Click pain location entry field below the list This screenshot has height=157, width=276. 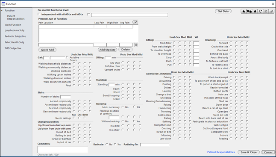point(66,45)
